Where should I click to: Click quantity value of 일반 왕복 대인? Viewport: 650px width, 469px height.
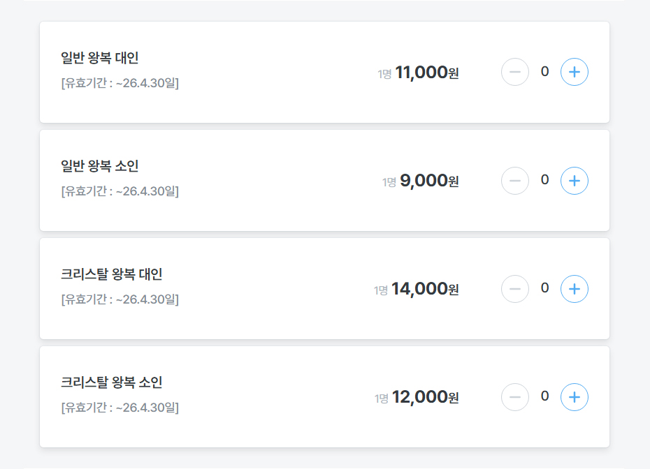tap(544, 72)
